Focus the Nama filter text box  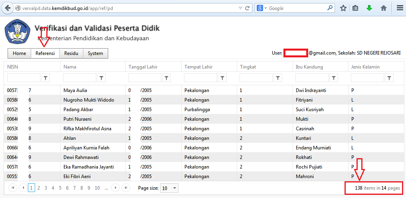80,78
